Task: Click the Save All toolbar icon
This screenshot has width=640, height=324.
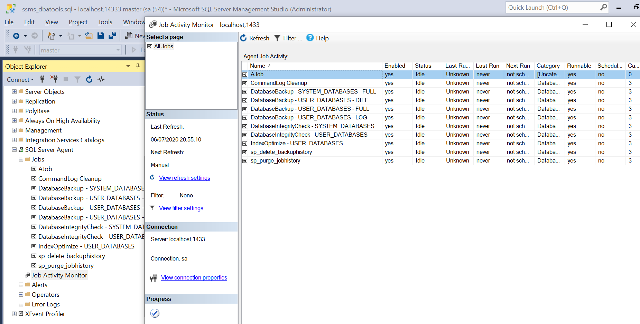Action: [112, 36]
